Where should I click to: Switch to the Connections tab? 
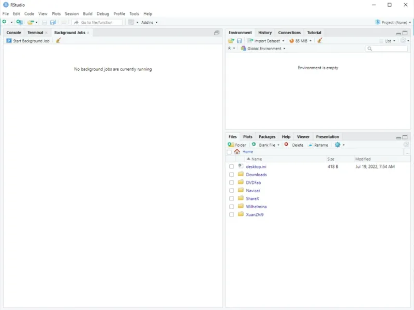[289, 33]
